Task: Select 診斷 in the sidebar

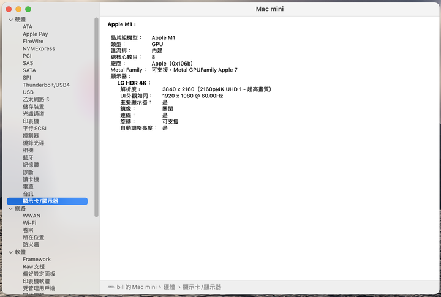Action: 28,172
